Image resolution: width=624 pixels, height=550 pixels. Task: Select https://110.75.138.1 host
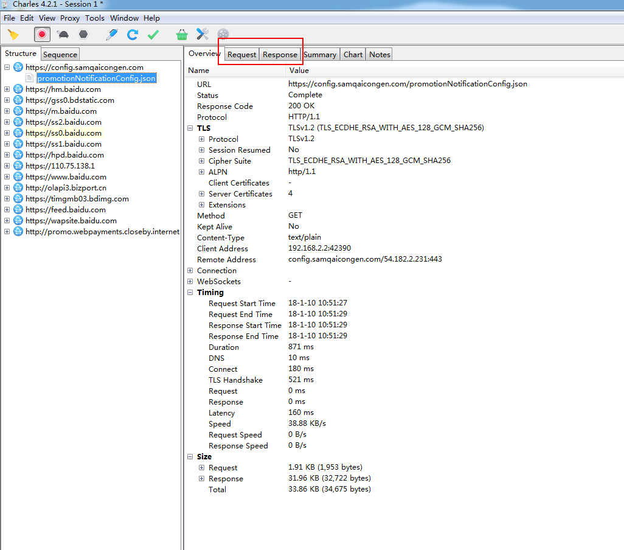click(60, 166)
